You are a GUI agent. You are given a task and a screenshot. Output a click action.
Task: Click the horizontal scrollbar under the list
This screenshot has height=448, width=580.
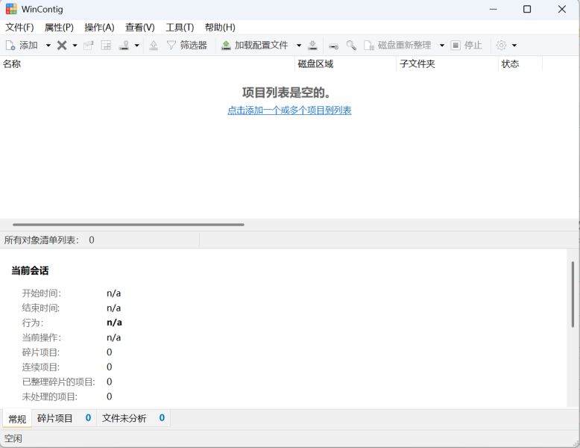click(x=128, y=225)
